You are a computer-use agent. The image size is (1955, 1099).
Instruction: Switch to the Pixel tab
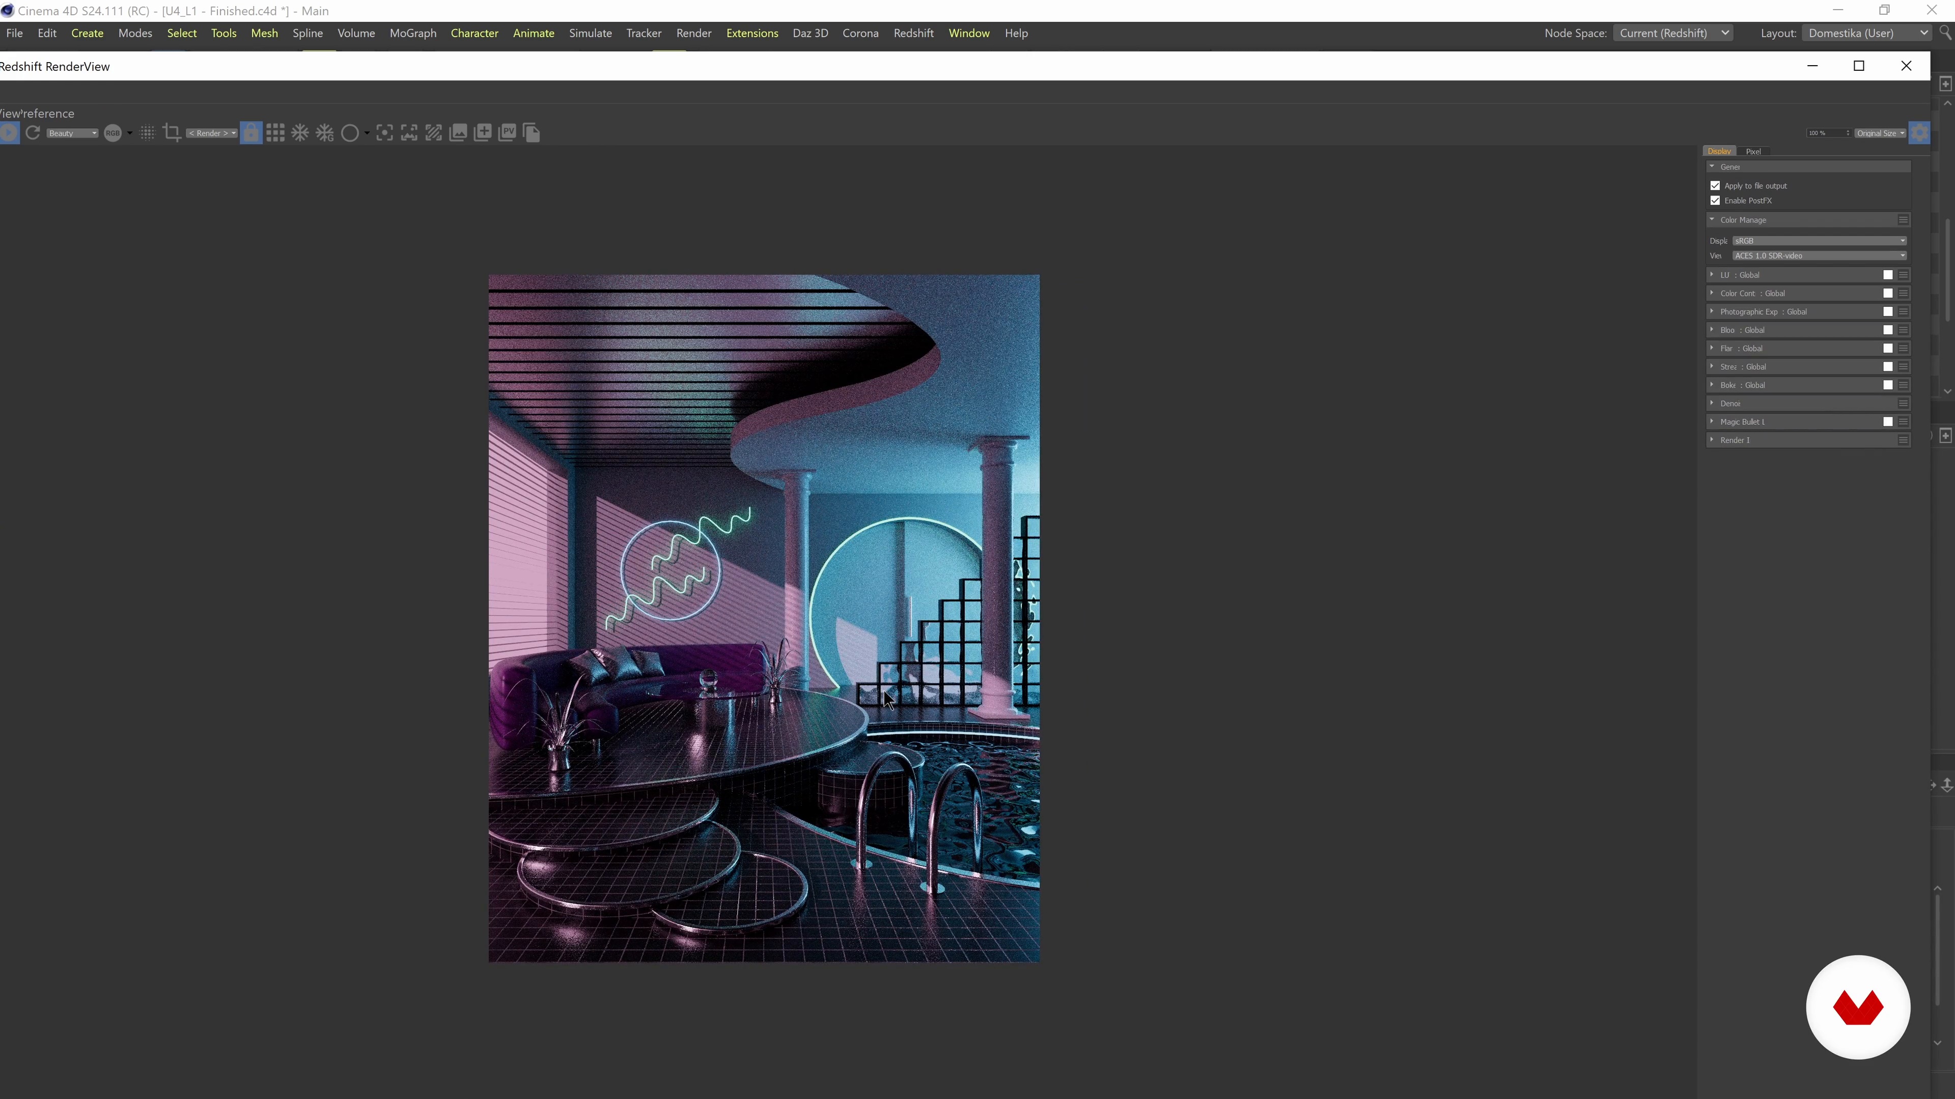tap(1754, 152)
